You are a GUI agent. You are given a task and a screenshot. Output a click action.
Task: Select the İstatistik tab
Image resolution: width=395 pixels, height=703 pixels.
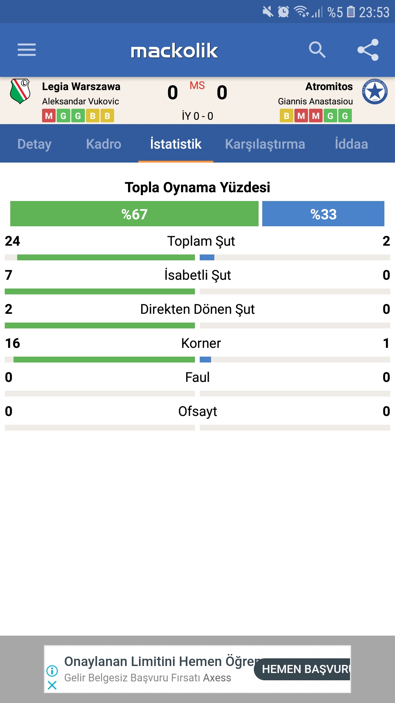tap(176, 144)
